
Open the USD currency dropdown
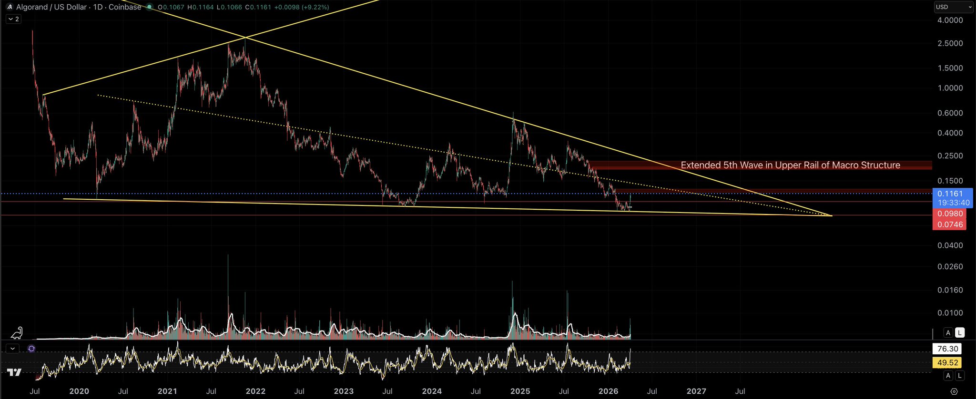click(953, 7)
